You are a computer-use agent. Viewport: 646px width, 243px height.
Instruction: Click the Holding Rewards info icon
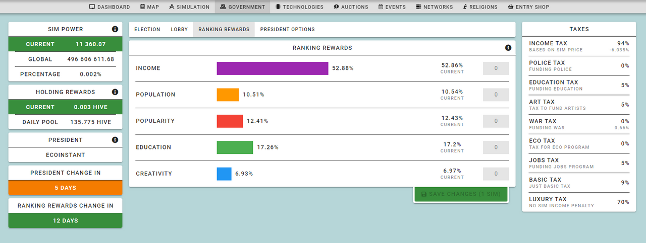(x=115, y=92)
